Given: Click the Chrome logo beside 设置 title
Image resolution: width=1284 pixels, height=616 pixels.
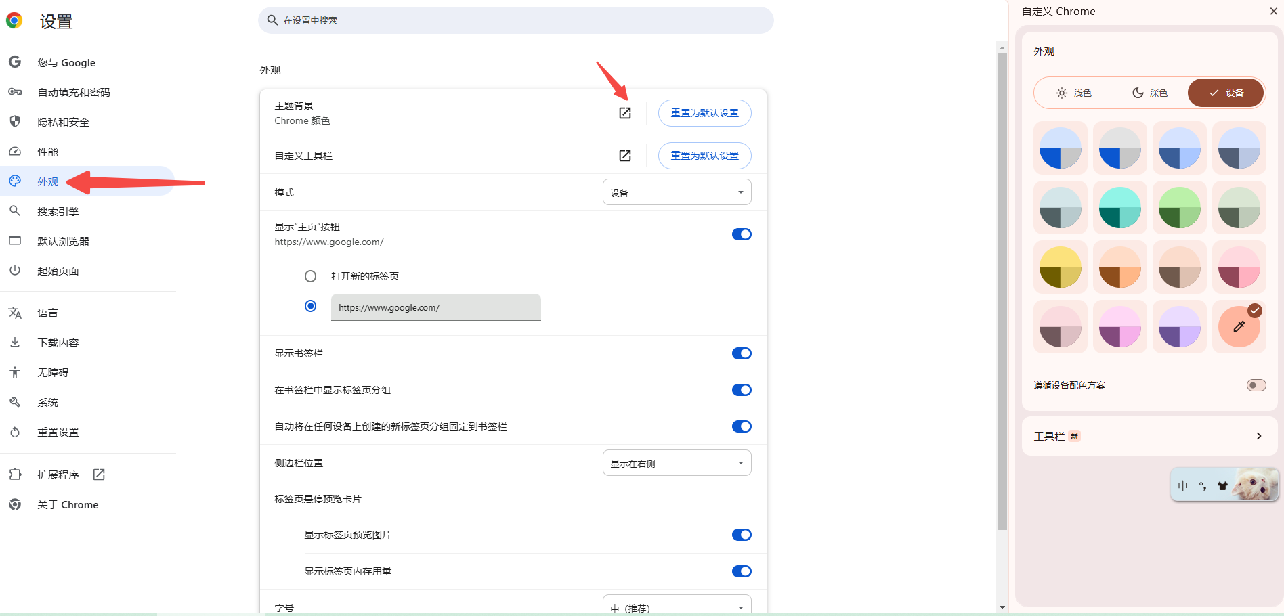Looking at the screenshot, I should 14,20.
